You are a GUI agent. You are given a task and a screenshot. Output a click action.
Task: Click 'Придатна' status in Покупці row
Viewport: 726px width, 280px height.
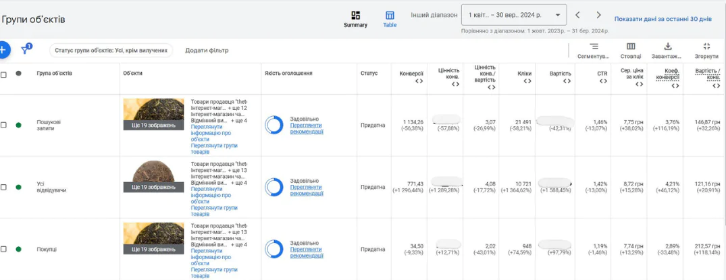pos(373,249)
